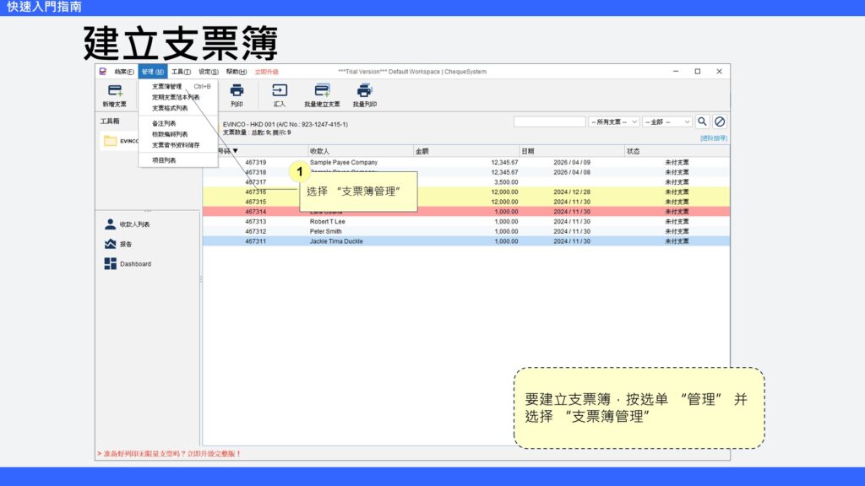Open the 档案(F) menu
The image size is (865, 486).
[123, 72]
